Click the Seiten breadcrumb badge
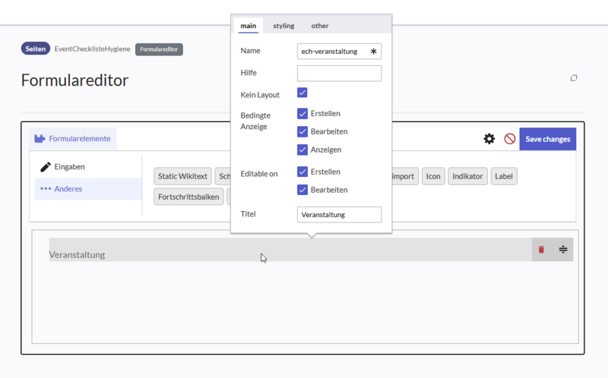 [x=35, y=49]
